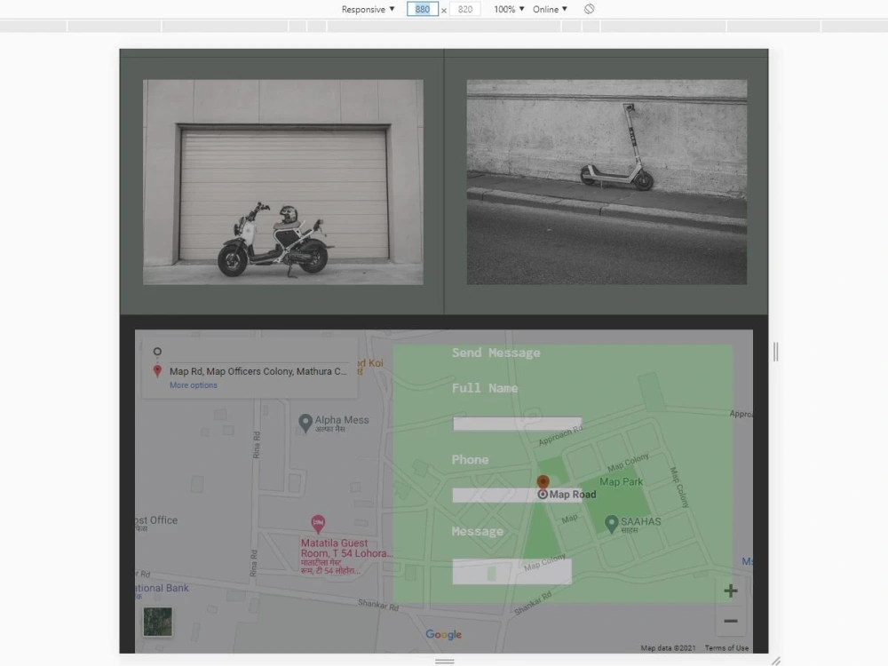888x666 pixels.
Task: Click the red destination pin in directions card
Action: 157,371
